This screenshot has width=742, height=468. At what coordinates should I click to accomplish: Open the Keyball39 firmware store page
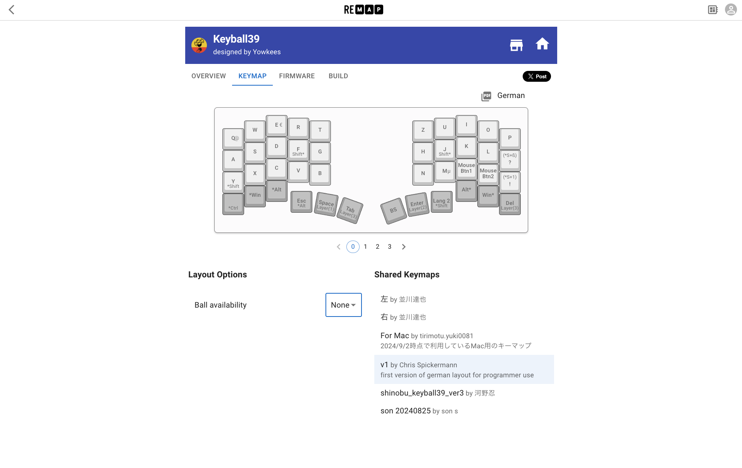coord(516,45)
